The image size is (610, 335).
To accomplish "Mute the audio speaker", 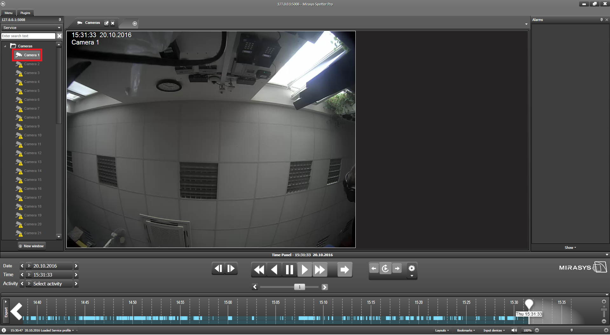I will (514, 331).
